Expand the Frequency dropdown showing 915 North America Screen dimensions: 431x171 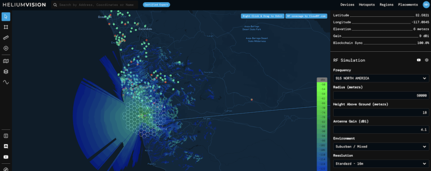pyautogui.click(x=380, y=78)
